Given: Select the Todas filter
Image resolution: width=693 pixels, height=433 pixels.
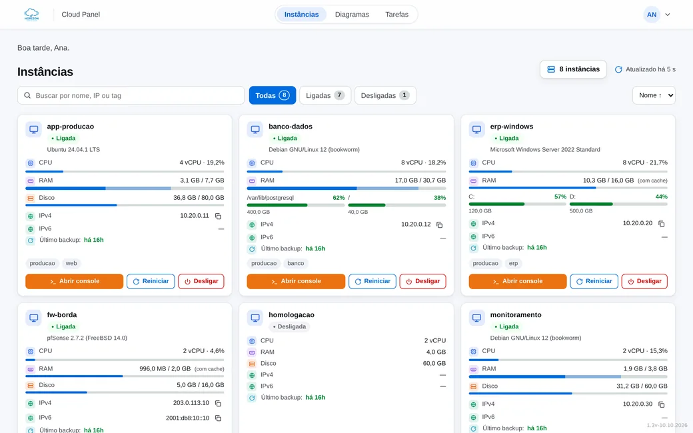Looking at the screenshot, I should [x=273, y=95].
